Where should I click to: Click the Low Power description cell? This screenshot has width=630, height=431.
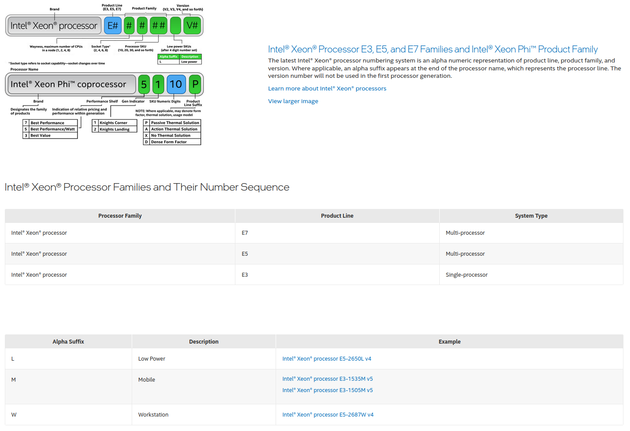click(x=204, y=359)
